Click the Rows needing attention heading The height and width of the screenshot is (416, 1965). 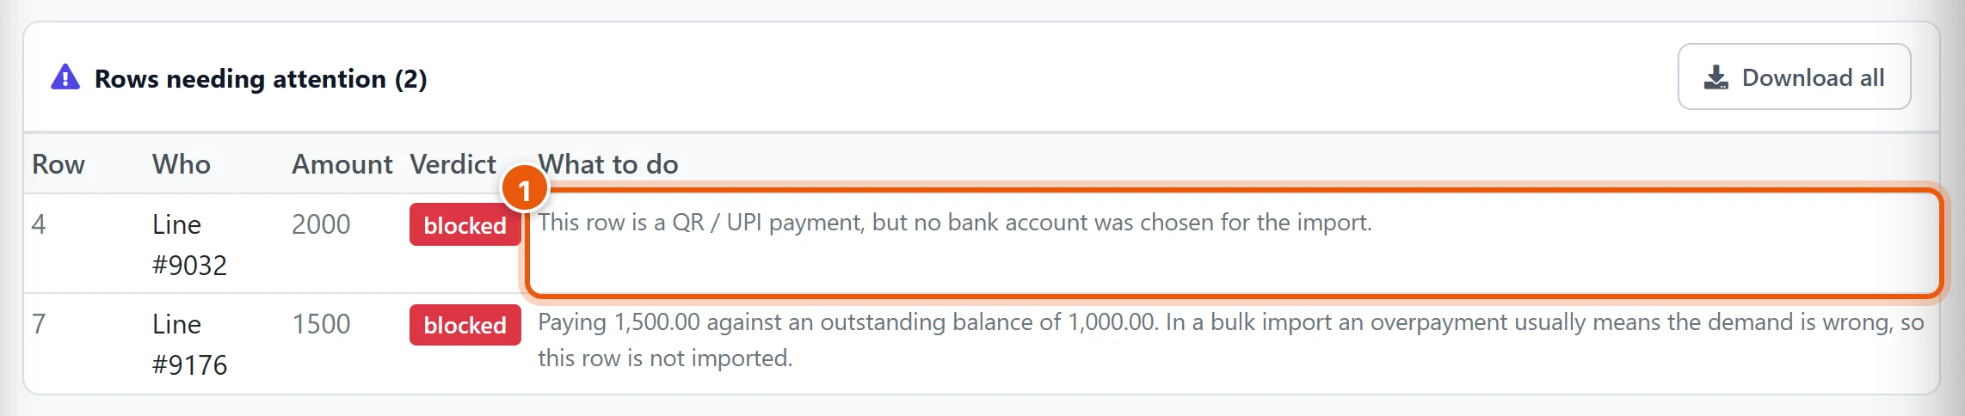261,79
